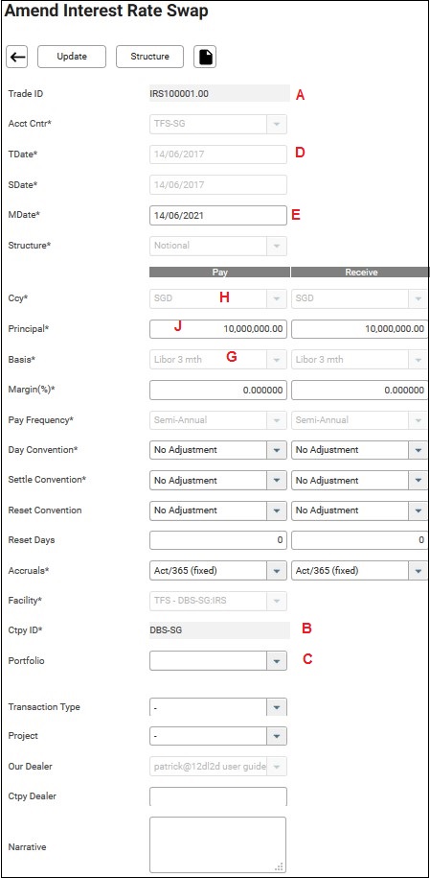
Task: Click the Pay Reset Days field
Action: [218, 540]
